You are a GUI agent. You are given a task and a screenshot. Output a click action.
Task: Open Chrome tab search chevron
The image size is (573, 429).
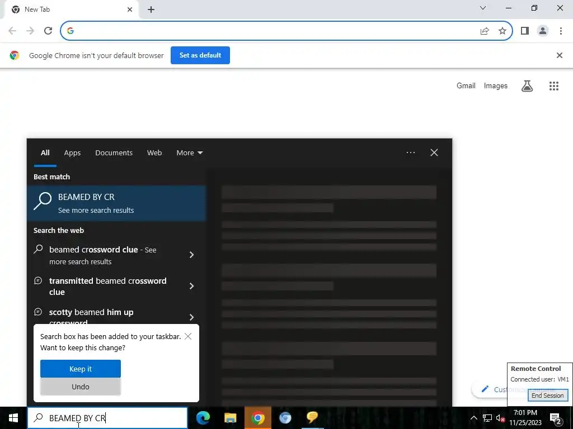(x=483, y=8)
